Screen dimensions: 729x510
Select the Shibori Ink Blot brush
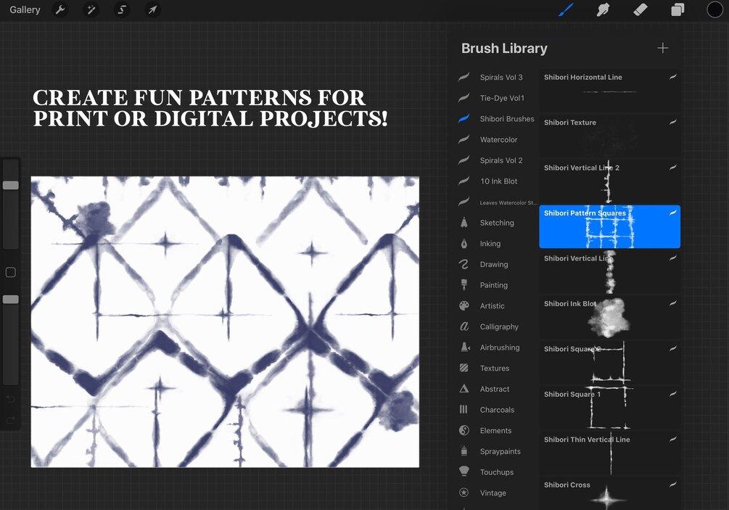(x=609, y=318)
